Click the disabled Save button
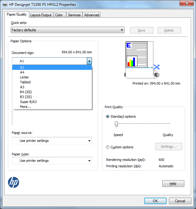Viewport: 196px width, 209px height. point(142,30)
